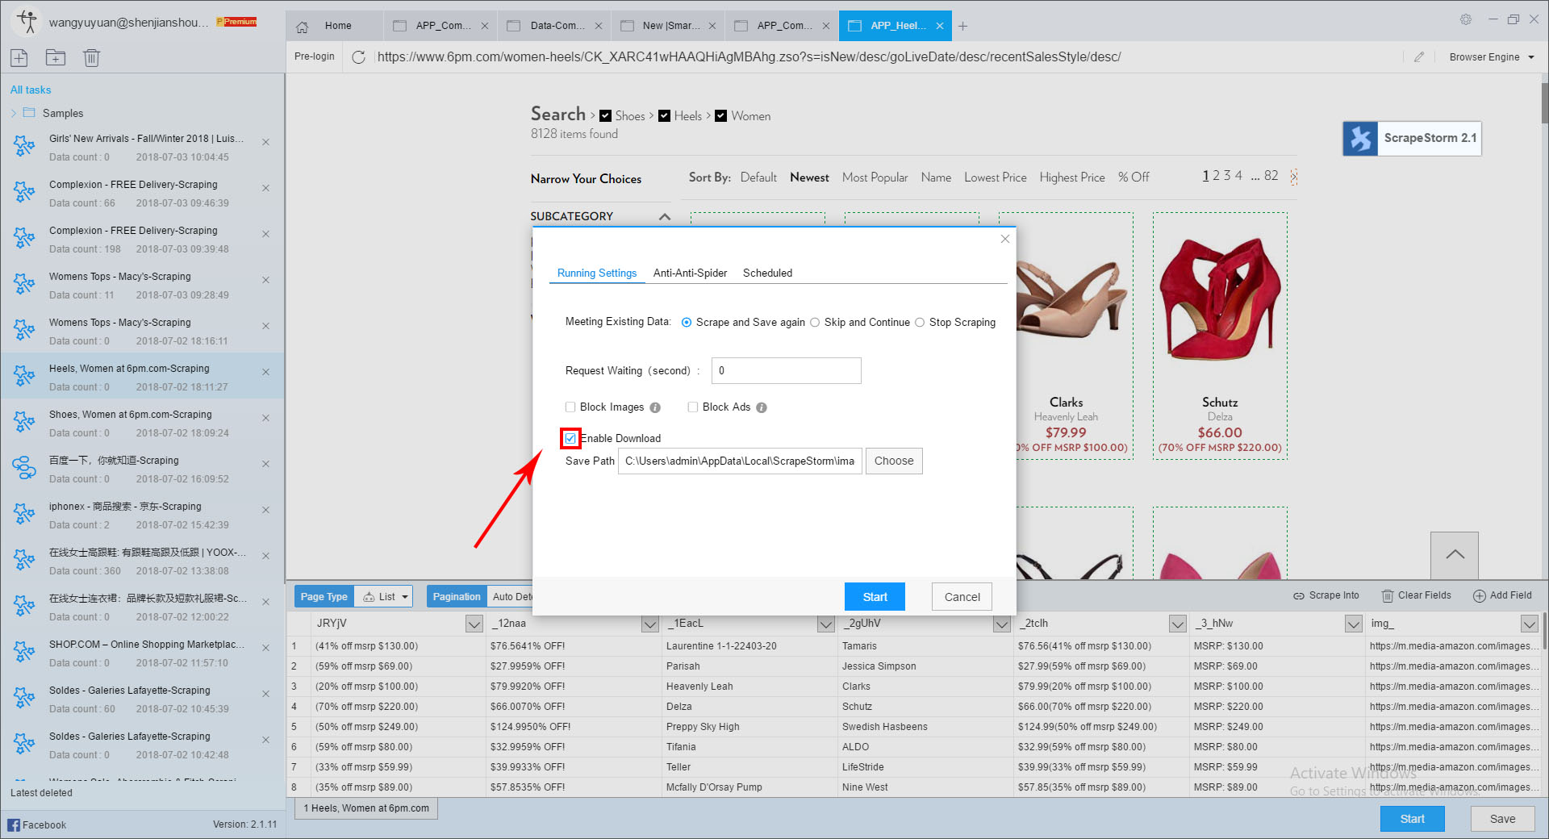1549x839 pixels.
Task: Click the Scrape Into icon
Action: click(1299, 596)
